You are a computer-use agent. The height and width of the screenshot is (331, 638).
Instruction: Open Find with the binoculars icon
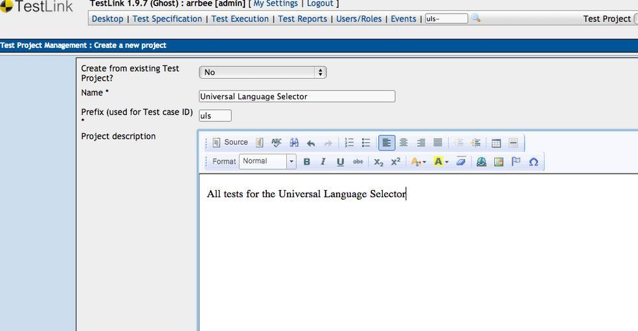(294, 143)
